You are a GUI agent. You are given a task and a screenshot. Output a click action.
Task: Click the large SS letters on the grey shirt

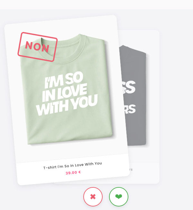[128, 87]
